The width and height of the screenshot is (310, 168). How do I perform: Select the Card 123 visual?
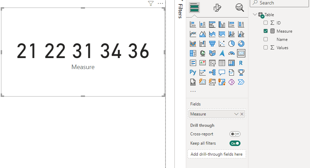pyautogui.click(x=241, y=53)
